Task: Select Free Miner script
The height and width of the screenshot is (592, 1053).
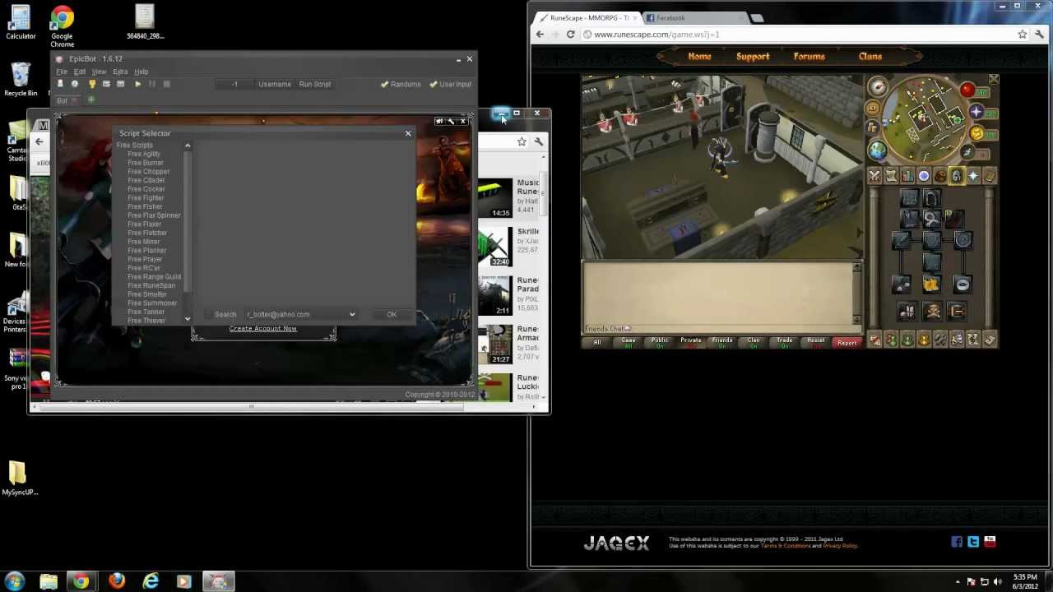Action: tap(144, 242)
